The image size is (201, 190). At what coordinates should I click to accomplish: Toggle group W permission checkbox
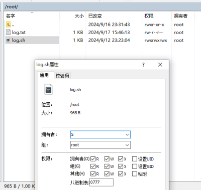(107, 166)
